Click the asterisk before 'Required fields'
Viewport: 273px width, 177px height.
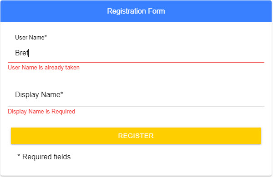pyautogui.click(x=19, y=155)
